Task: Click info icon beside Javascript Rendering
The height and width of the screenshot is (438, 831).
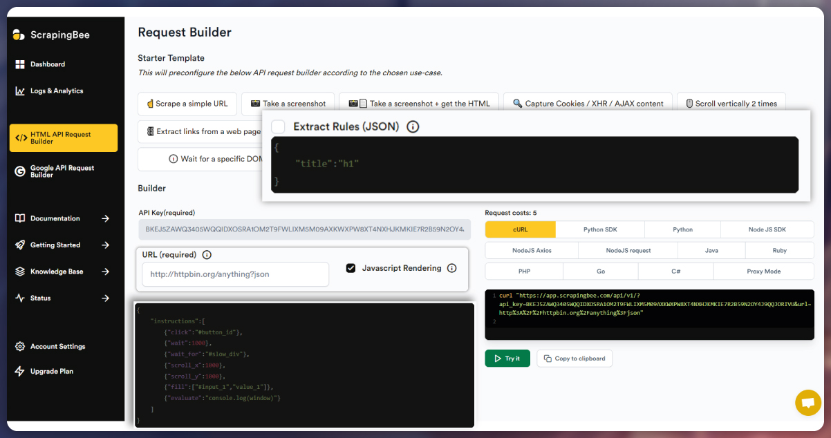Action: 452,268
